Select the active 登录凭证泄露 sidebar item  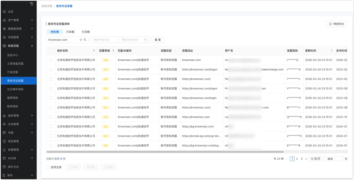18,81
